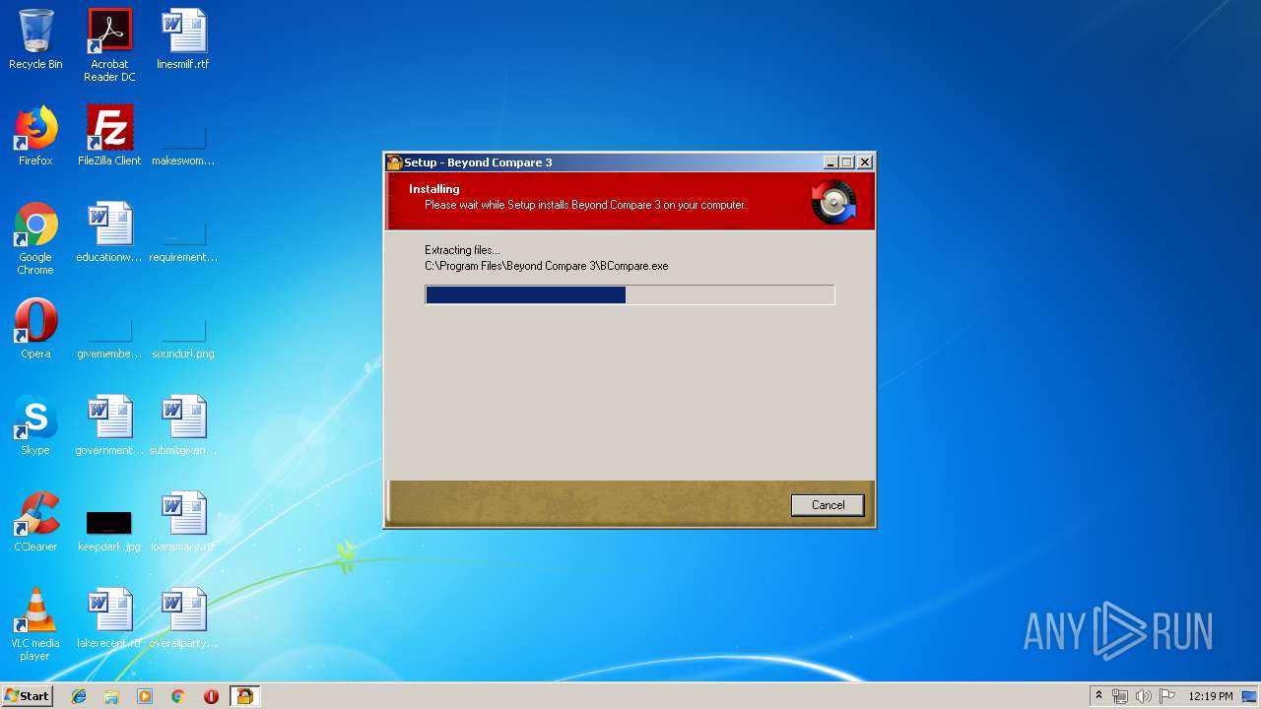Open the Recycle Bin desktop icon
Viewport: 1261px width, 709px height.
click(x=35, y=39)
